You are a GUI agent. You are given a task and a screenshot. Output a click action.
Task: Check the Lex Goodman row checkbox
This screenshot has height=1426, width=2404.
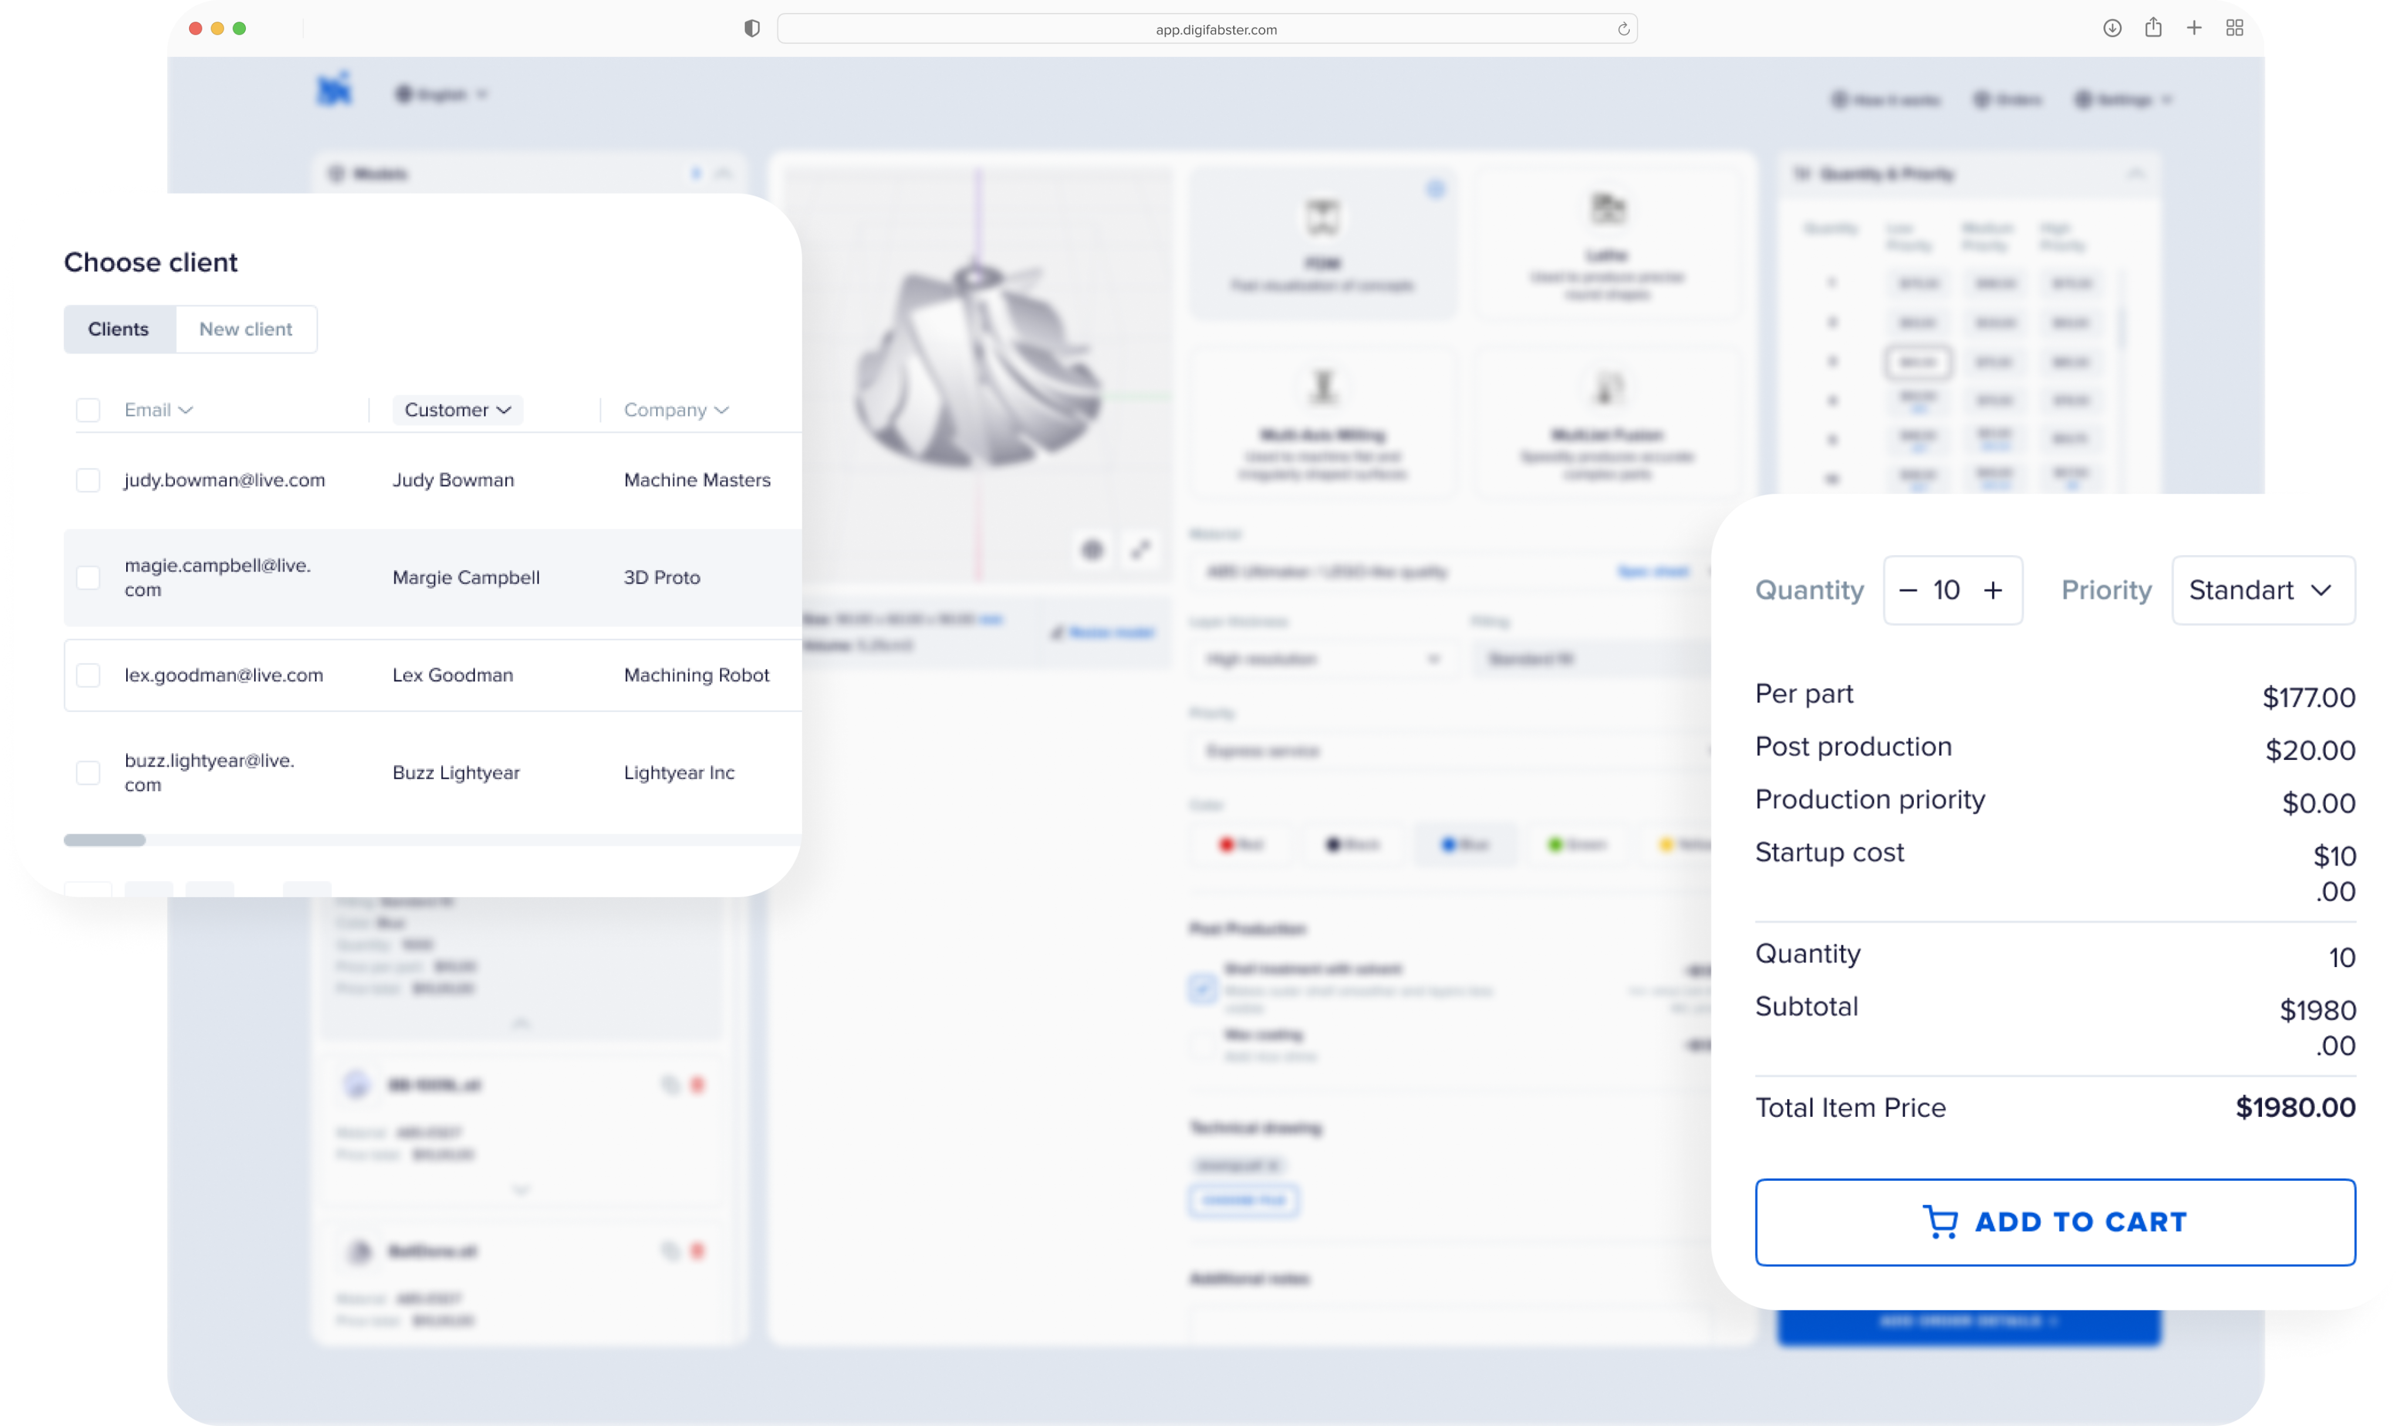89,675
